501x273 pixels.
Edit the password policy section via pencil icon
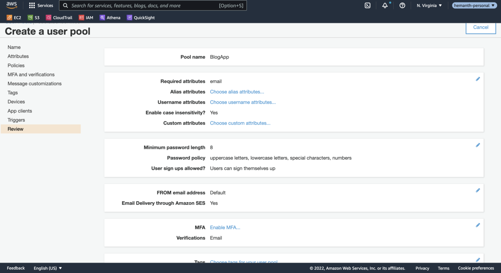[x=478, y=145]
